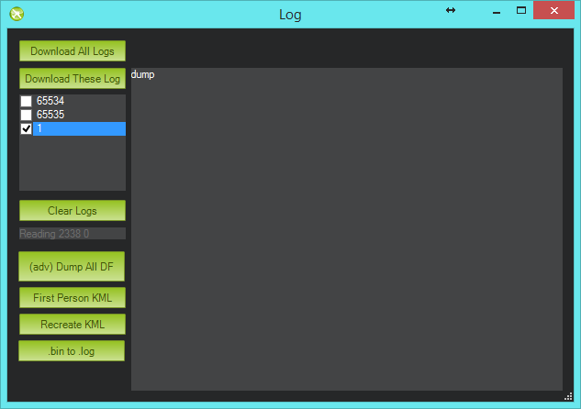Select the 65535 log entry text
581x409 pixels.
tap(50, 115)
